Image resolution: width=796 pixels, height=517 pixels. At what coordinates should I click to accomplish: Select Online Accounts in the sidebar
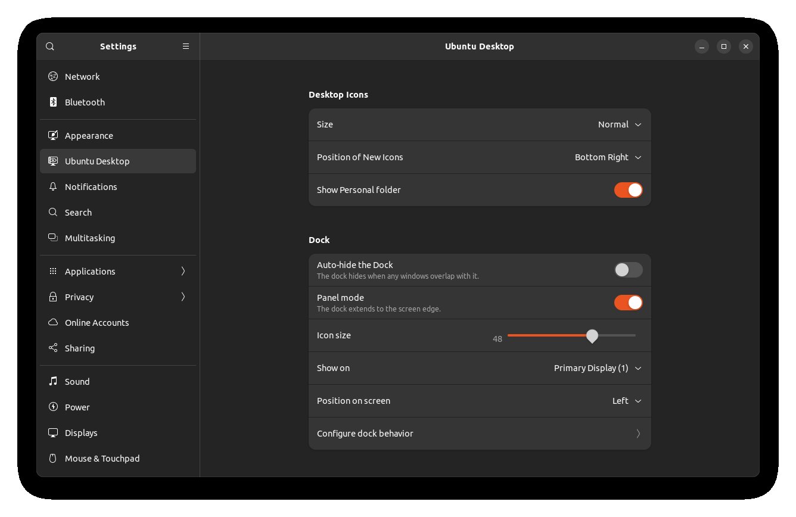[118, 322]
